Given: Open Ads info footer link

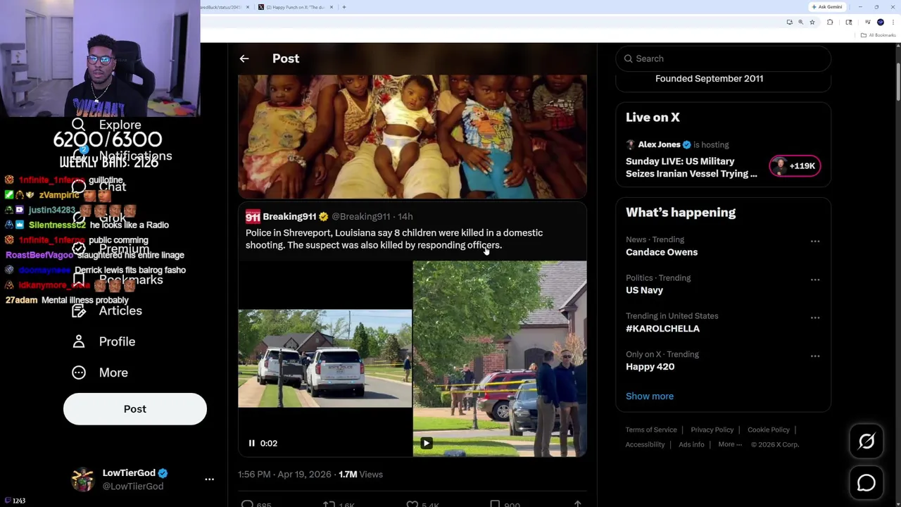Looking at the screenshot, I should pos(691,444).
